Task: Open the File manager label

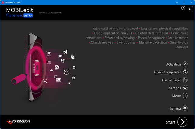Action: coord(171,80)
